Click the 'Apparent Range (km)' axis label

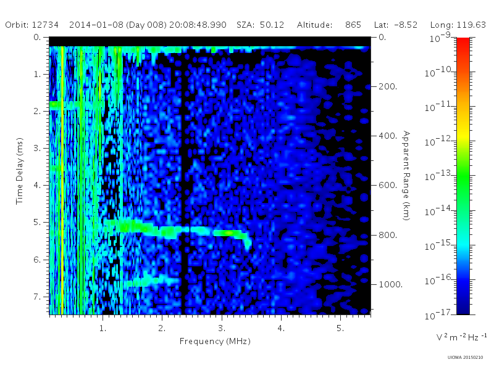pos(406,176)
